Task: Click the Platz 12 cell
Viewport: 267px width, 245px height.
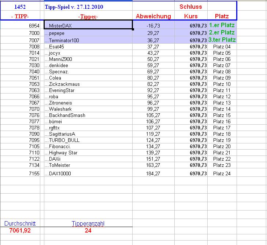Action: (222, 97)
